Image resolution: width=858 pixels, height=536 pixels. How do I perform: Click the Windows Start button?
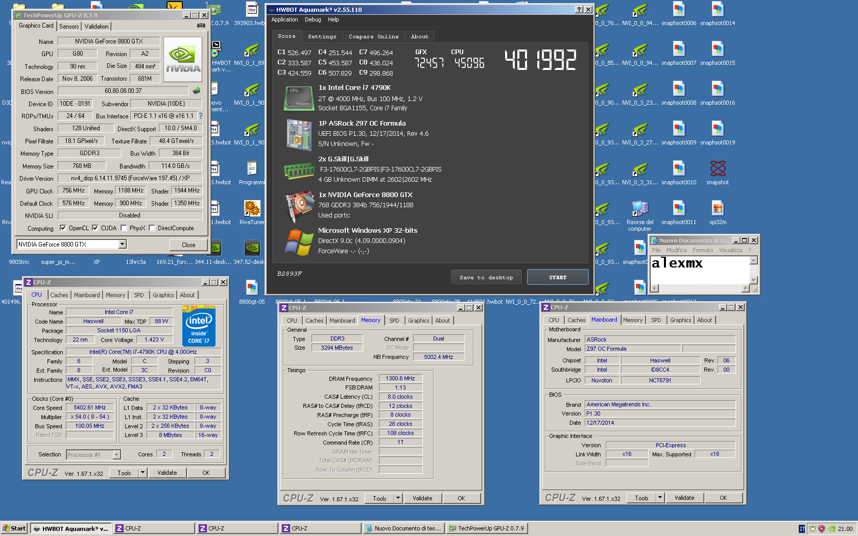14,528
